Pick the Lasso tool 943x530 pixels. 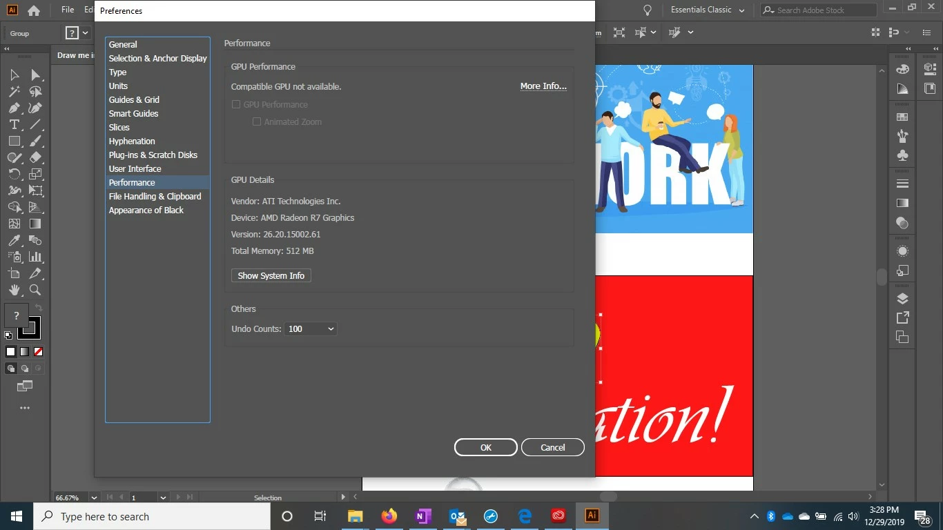36,91
